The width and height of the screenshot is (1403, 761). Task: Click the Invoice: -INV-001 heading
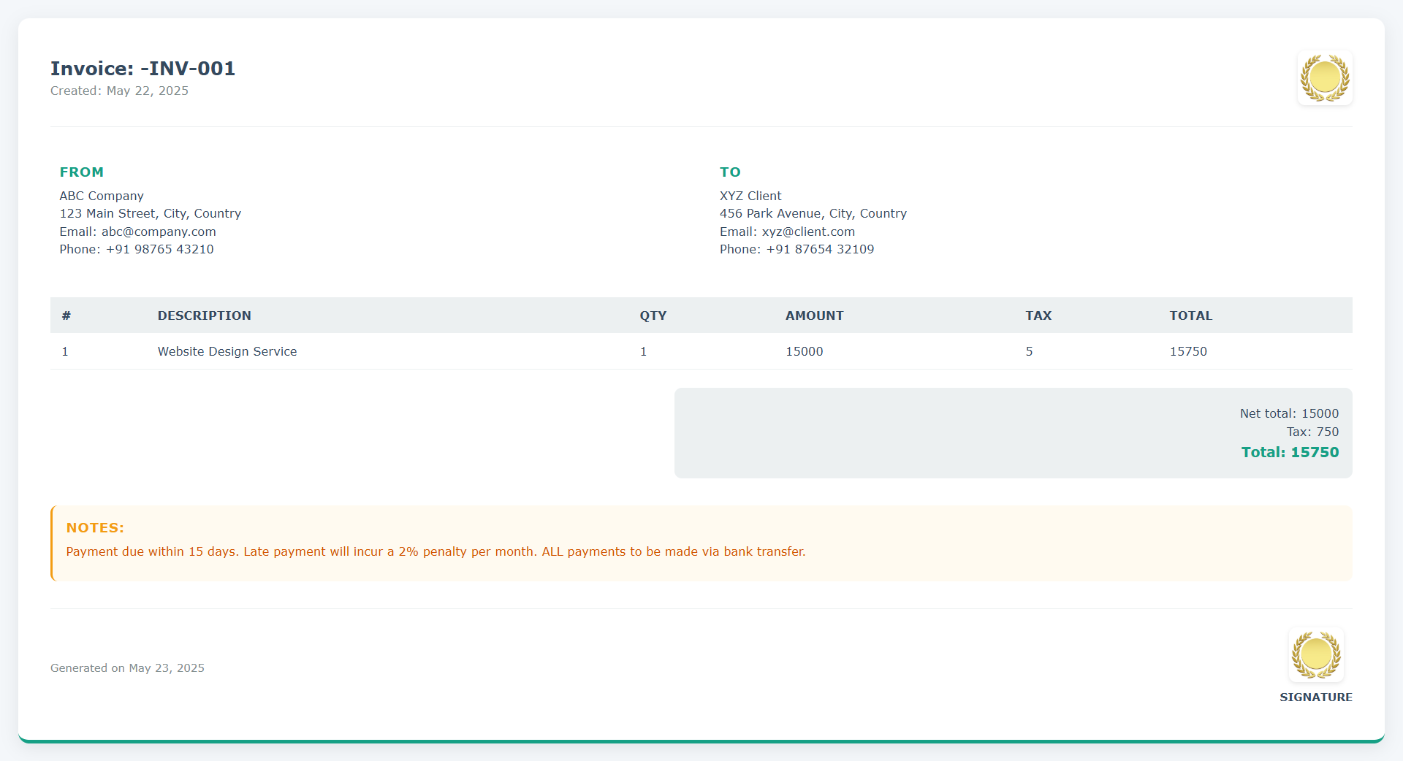click(x=142, y=69)
